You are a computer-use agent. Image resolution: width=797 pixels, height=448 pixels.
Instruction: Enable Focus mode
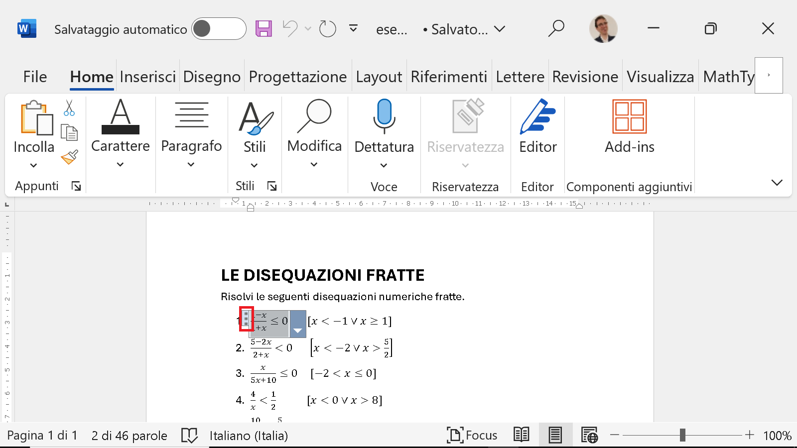point(472,436)
